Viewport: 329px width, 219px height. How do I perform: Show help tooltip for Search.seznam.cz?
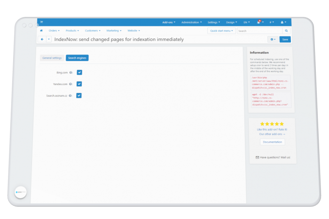tap(70, 96)
